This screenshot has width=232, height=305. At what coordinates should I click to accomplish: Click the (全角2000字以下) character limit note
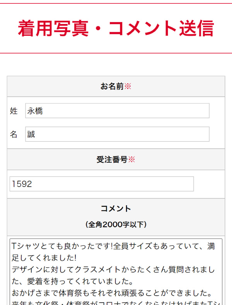pos(116,224)
